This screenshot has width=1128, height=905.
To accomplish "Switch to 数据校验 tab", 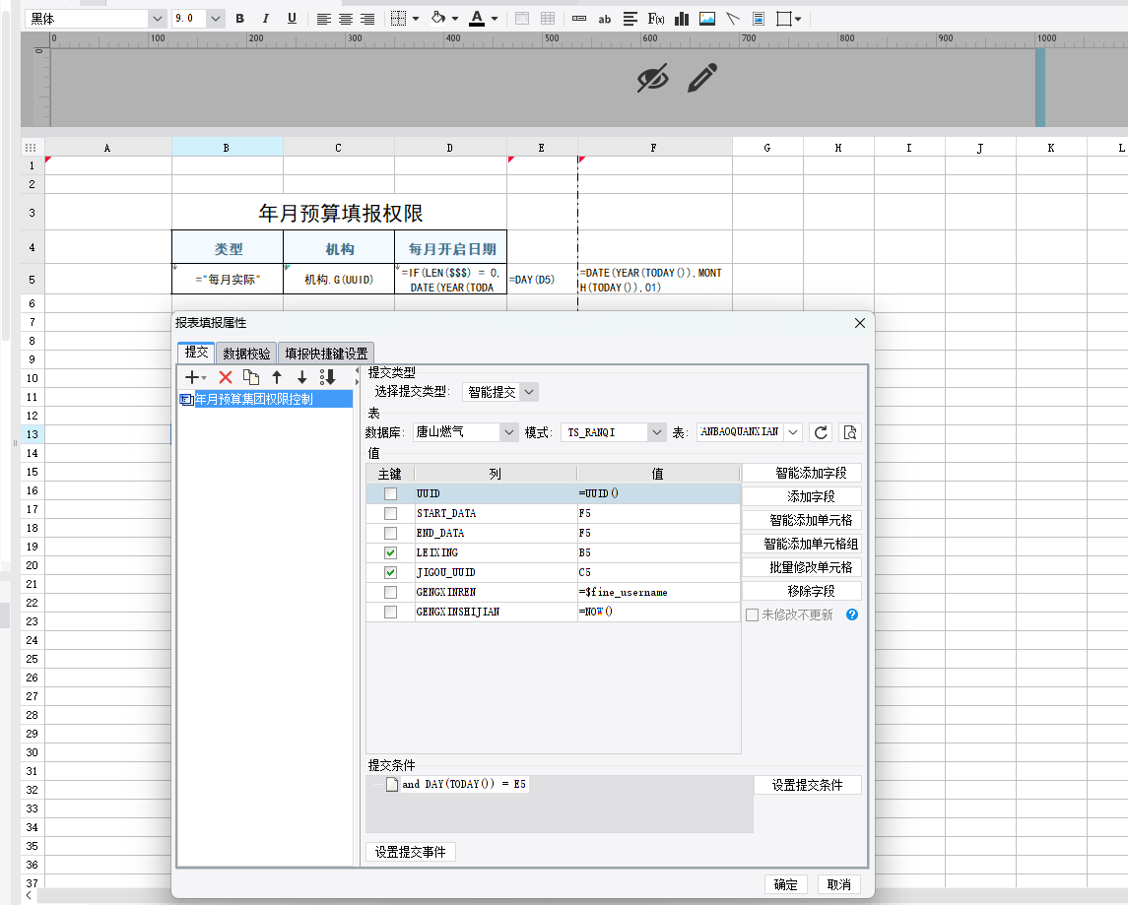I will pyautogui.click(x=246, y=354).
